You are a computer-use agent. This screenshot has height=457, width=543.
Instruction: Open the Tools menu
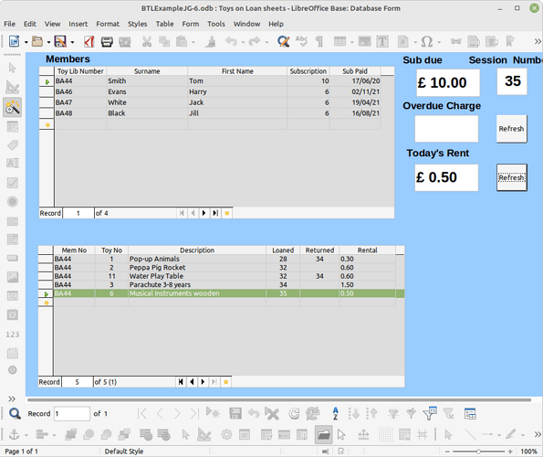(x=216, y=24)
